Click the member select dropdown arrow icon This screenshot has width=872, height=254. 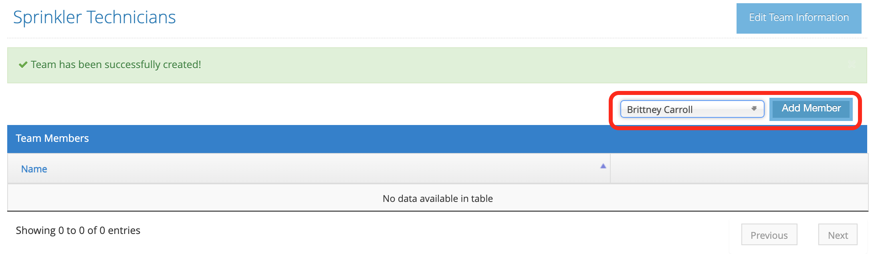pyautogui.click(x=754, y=109)
